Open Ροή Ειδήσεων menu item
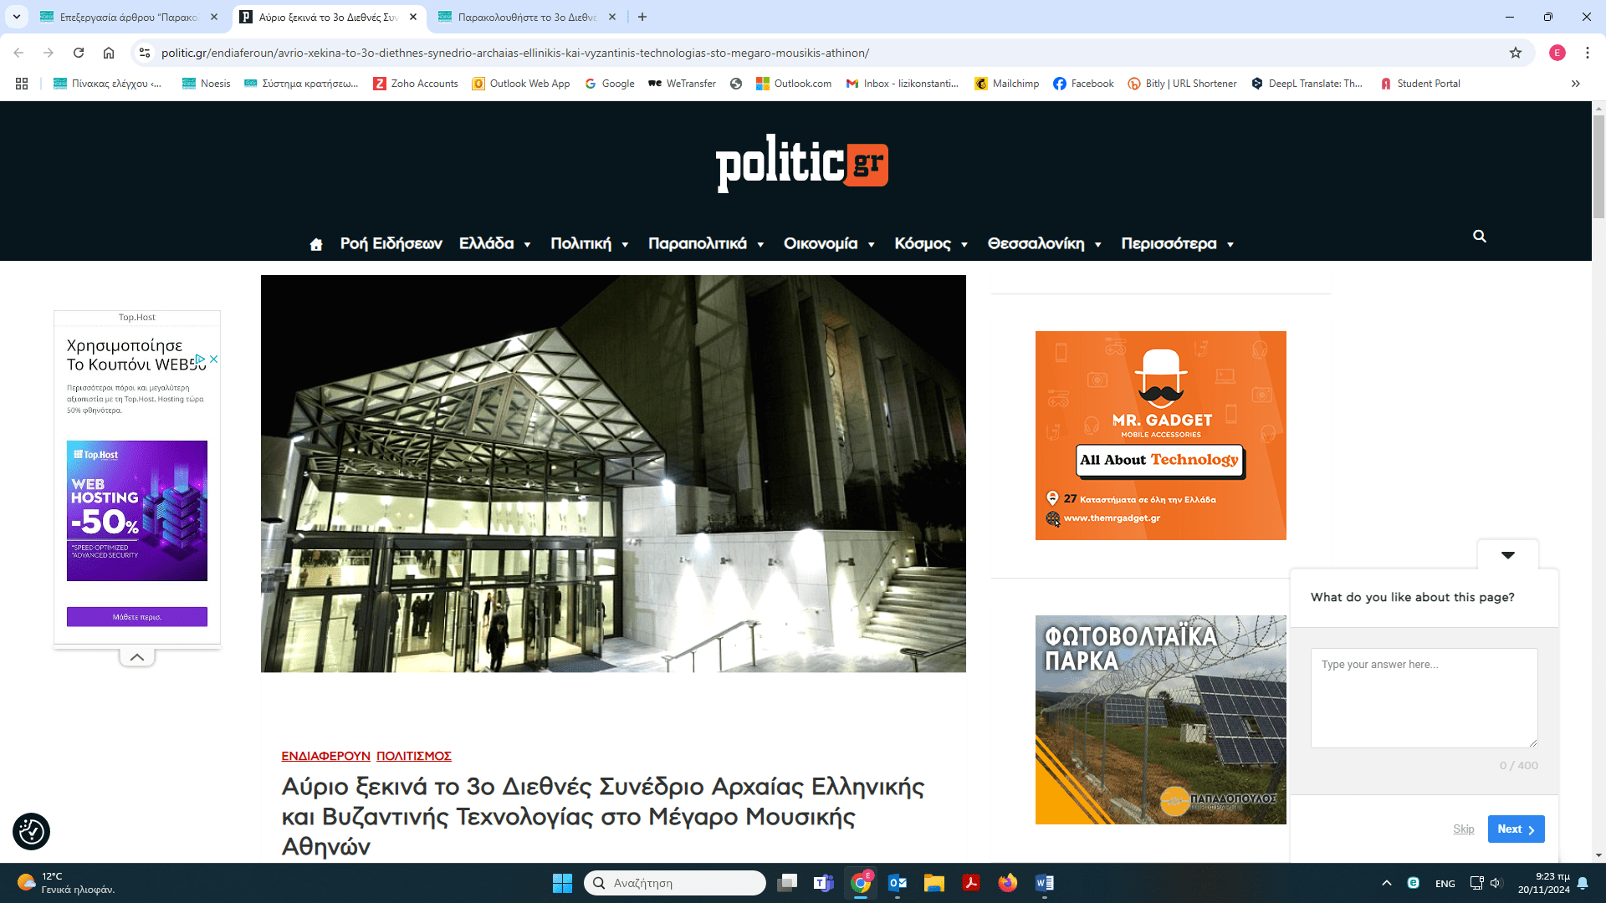The image size is (1606, 903). (x=391, y=244)
